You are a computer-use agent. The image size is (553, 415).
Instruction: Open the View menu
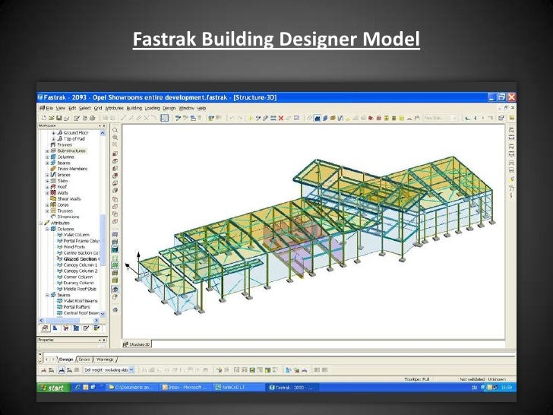coord(61,109)
